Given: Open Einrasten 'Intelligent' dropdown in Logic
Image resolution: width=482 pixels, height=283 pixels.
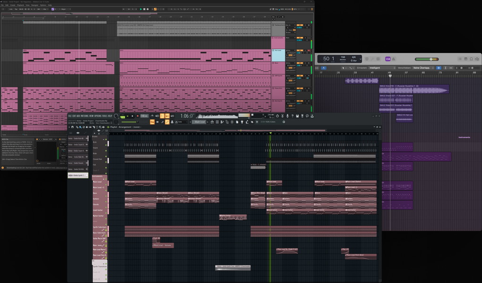Looking at the screenshot, I should pyautogui.click(x=382, y=68).
